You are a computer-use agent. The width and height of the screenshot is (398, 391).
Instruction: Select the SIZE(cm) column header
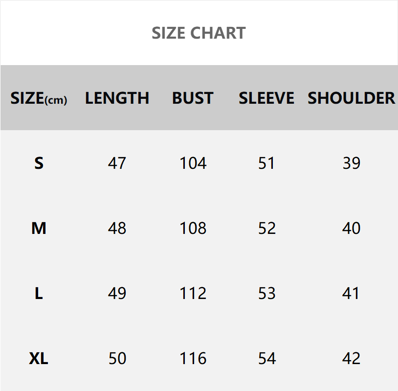(39, 98)
